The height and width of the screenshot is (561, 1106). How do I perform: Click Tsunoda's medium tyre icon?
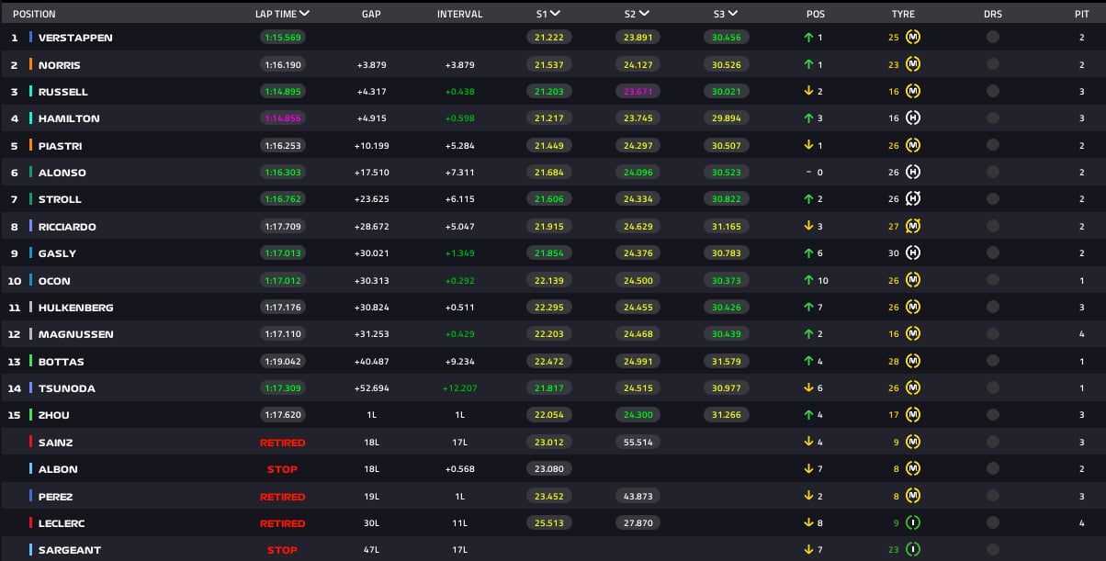coord(913,388)
